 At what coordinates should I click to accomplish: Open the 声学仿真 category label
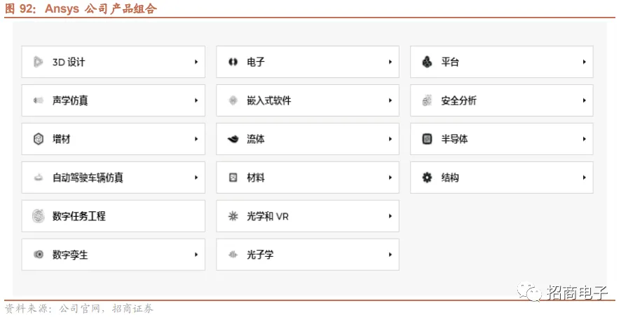click(x=70, y=101)
